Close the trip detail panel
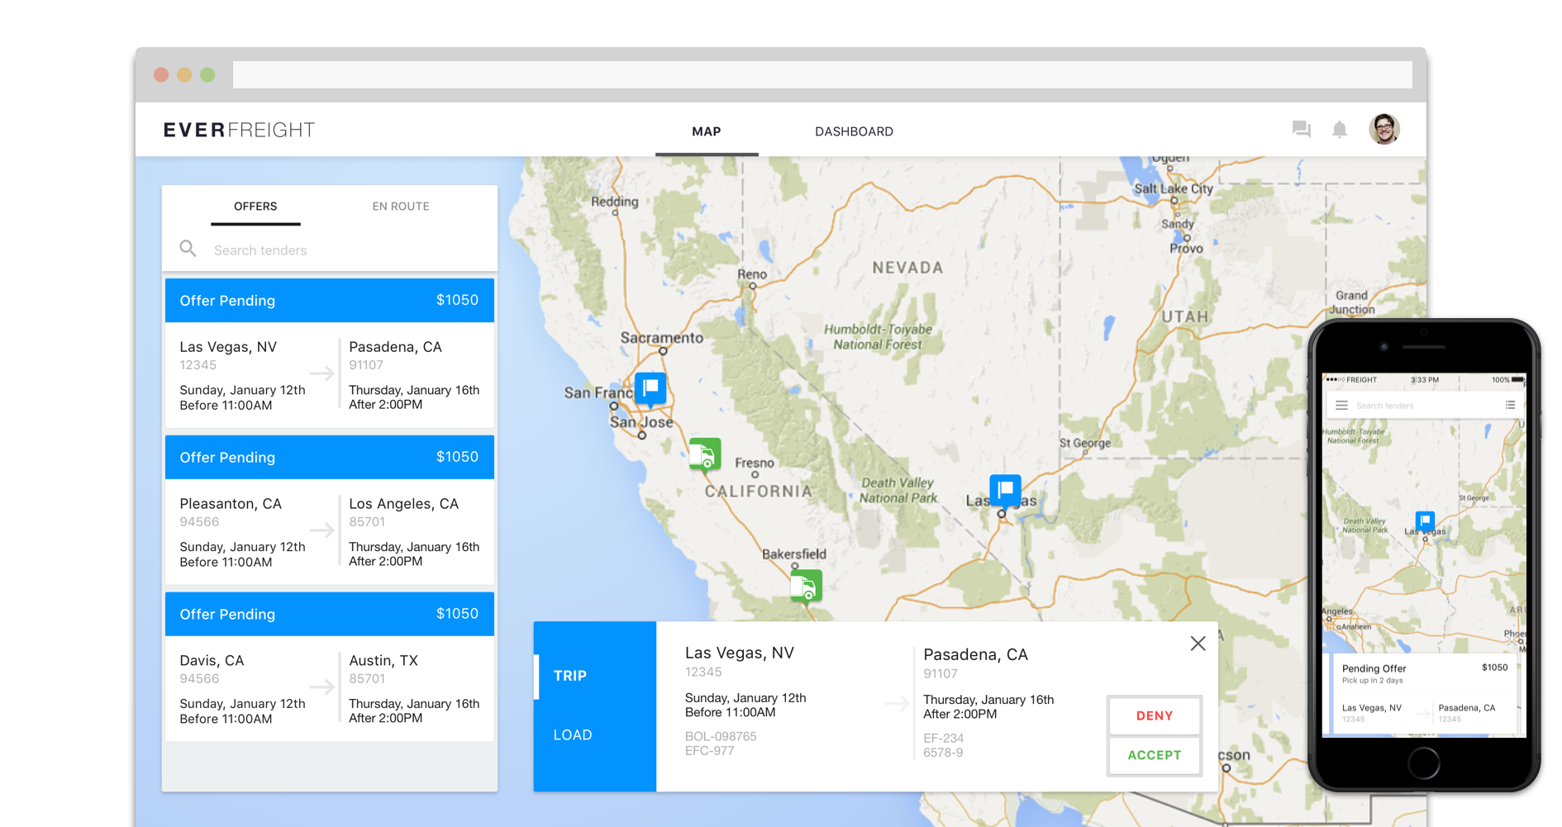1562x827 pixels. (1198, 644)
